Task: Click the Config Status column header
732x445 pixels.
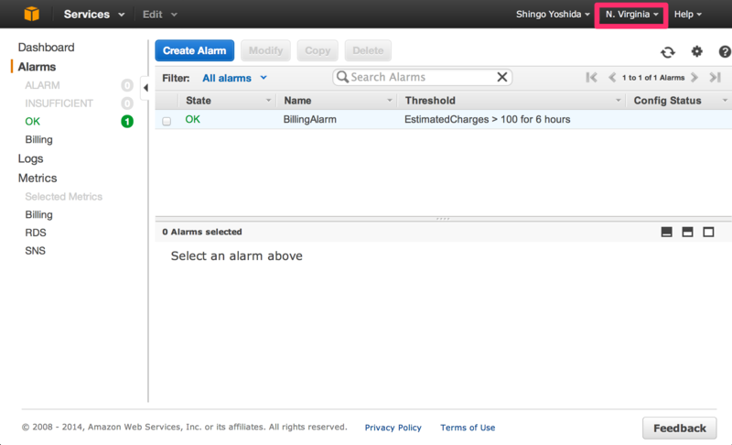Action: point(667,101)
